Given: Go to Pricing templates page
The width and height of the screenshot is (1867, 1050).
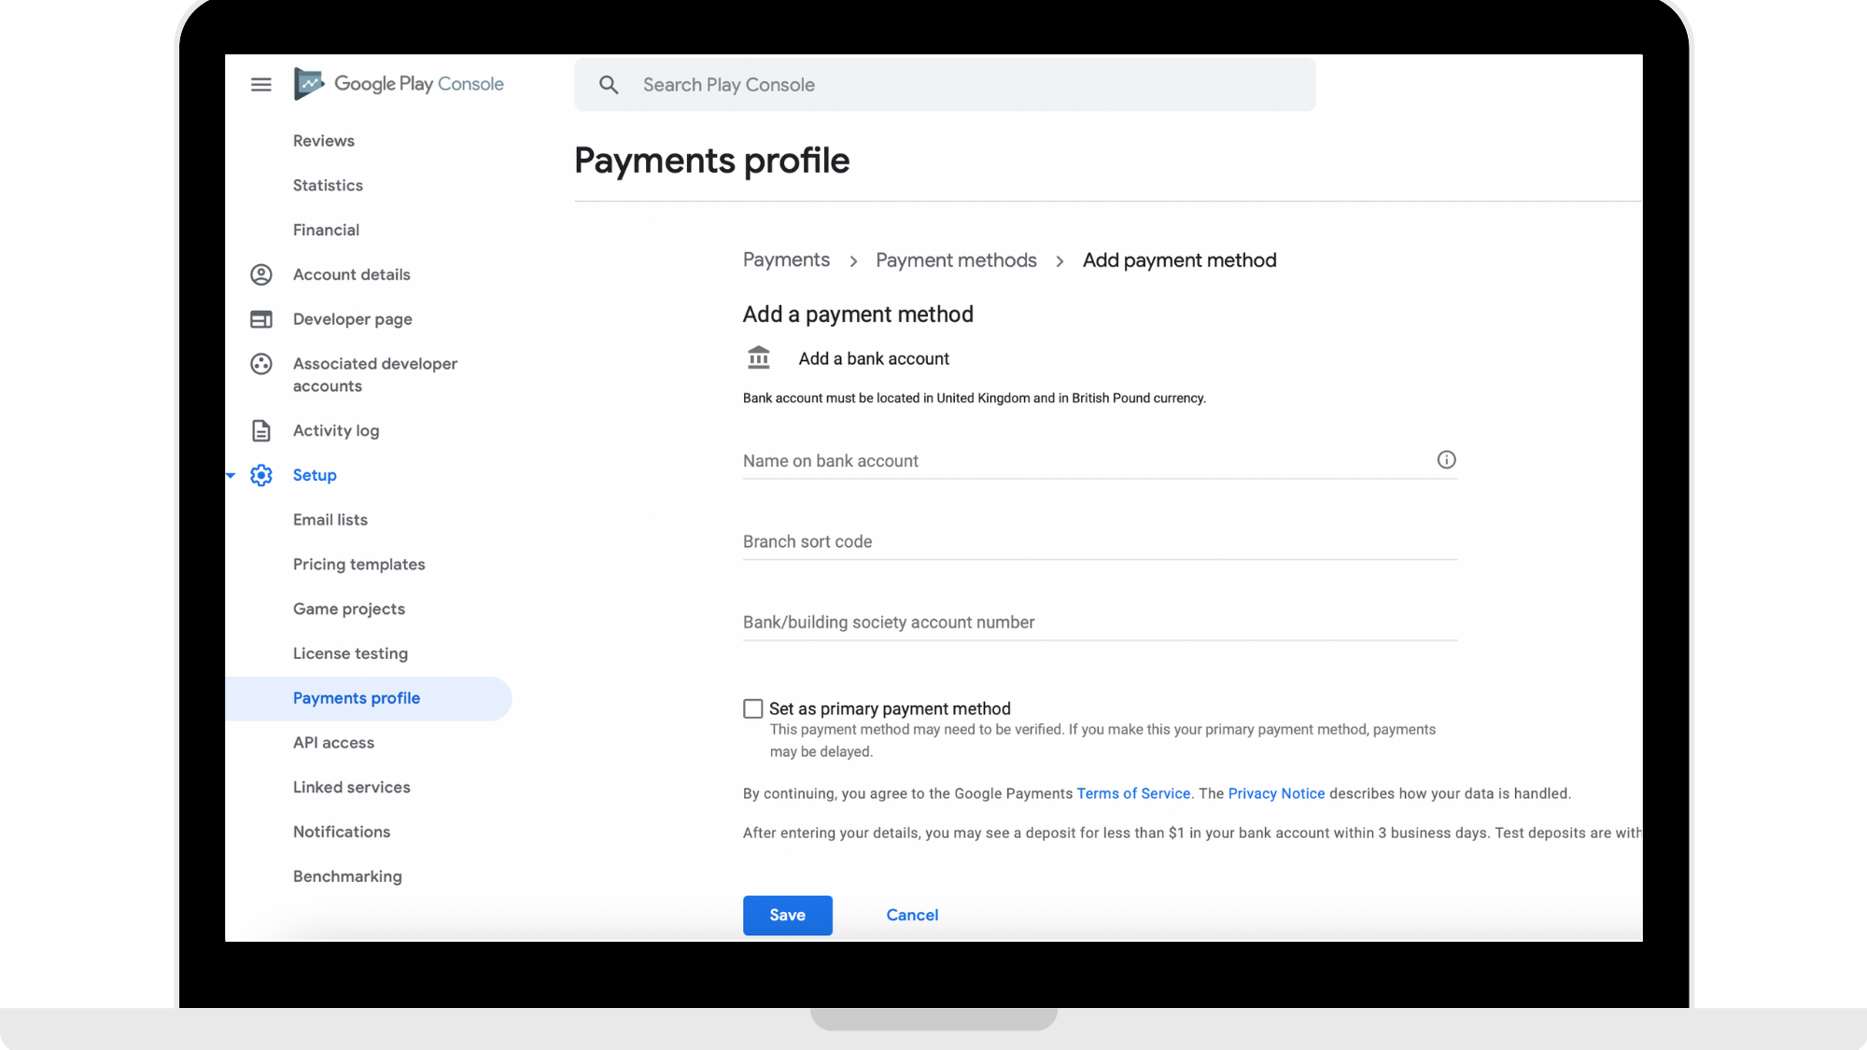Looking at the screenshot, I should click(x=358, y=565).
